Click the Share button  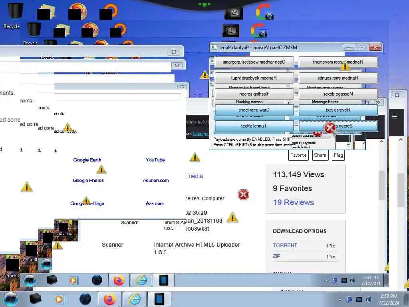(320, 155)
